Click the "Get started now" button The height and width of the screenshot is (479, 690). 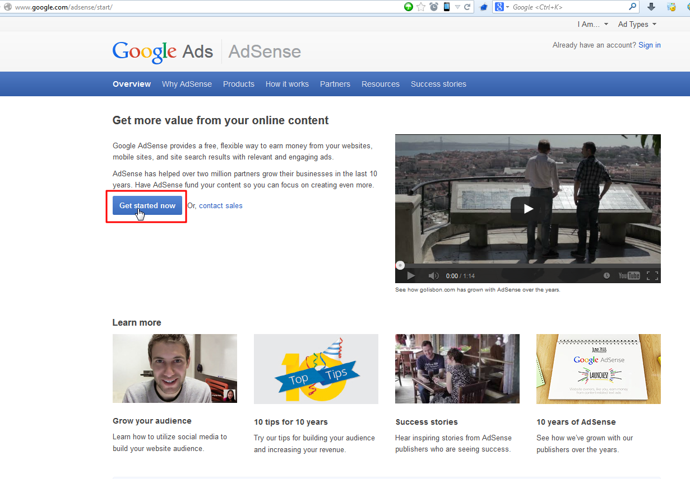(147, 205)
